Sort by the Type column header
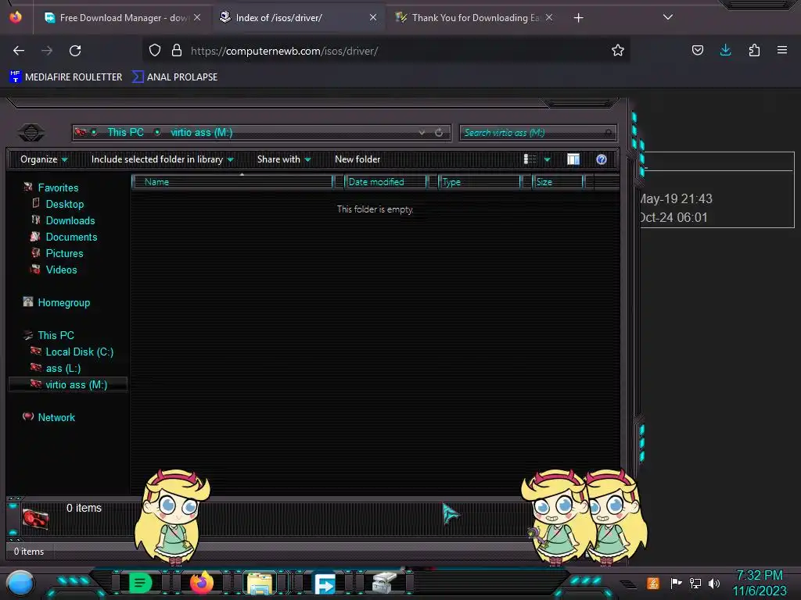This screenshot has height=600, width=801. [x=480, y=181]
